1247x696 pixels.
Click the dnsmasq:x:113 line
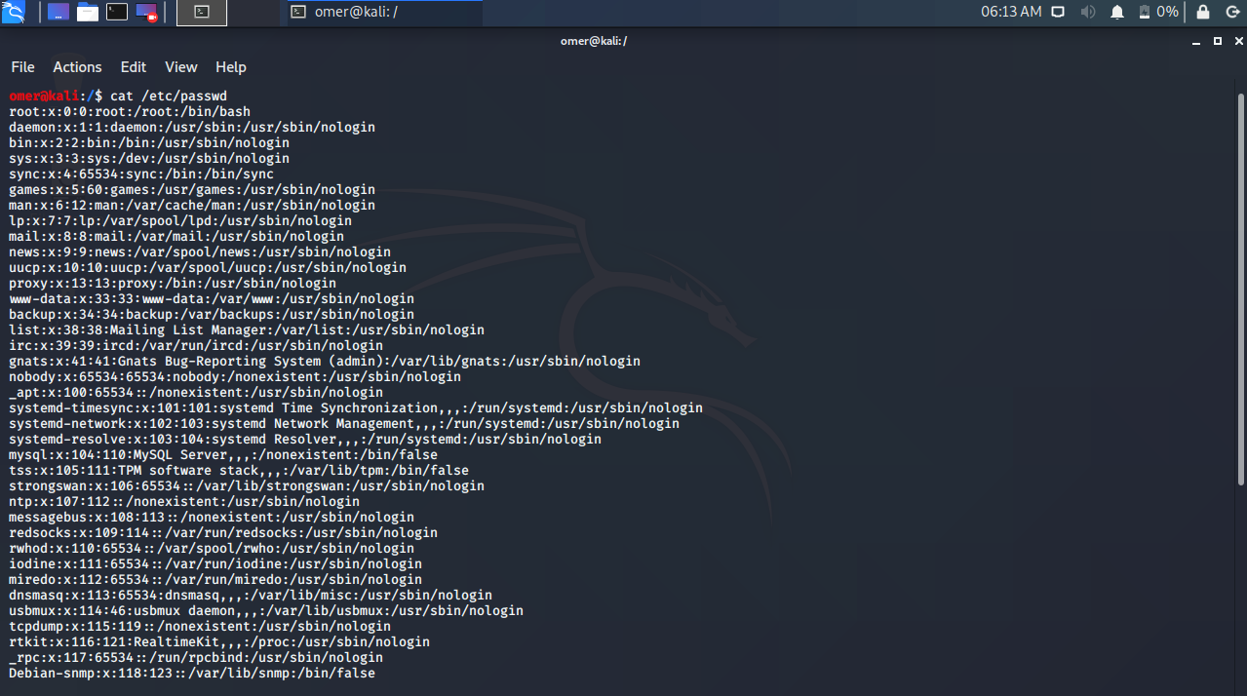(251, 595)
